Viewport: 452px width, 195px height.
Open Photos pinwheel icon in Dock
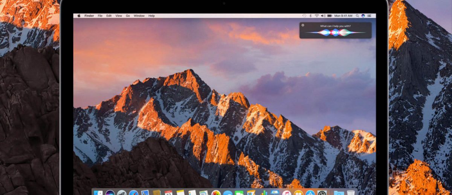click(215, 192)
